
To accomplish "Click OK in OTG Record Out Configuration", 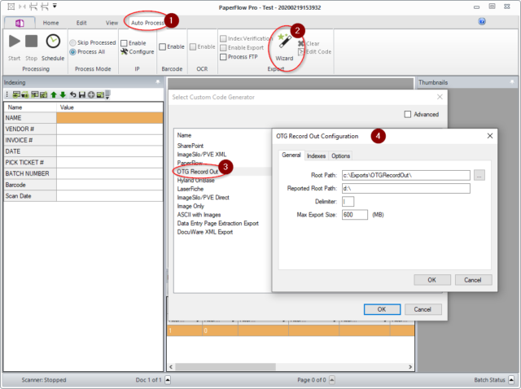I will 432,280.
